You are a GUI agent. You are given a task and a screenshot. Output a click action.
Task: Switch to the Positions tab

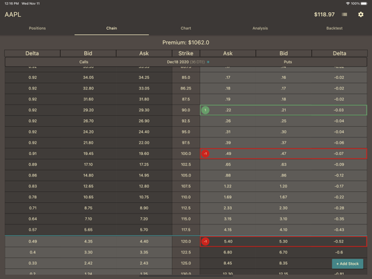pyautogui.click(x=37, y=28)
